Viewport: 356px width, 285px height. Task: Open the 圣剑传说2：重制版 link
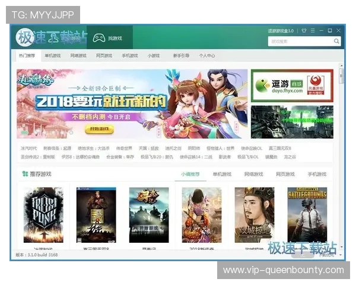(38, 157)
